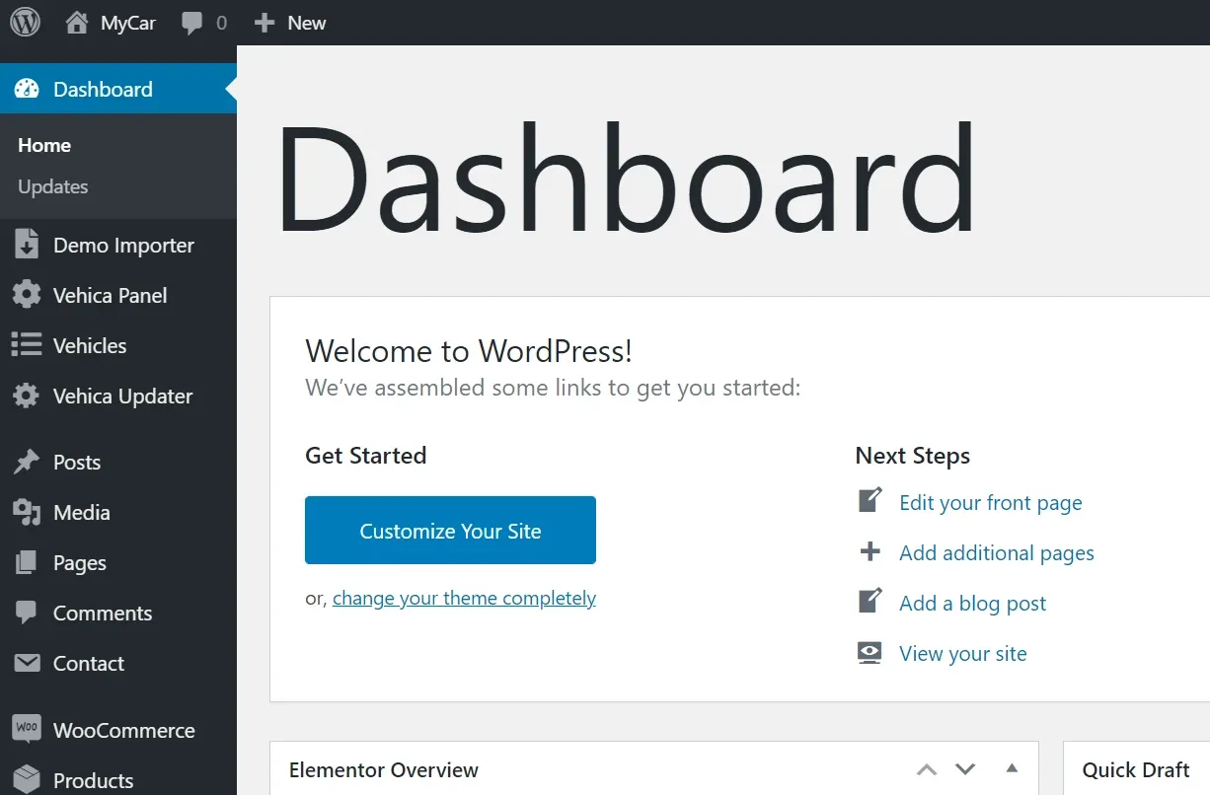Open the Dashboard menu item

click(118, 89)
